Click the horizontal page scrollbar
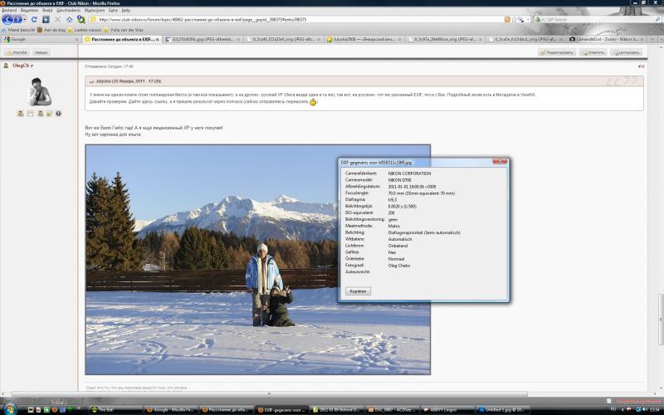The height and width of the screenshot is (415, 664). click(269, 393)
